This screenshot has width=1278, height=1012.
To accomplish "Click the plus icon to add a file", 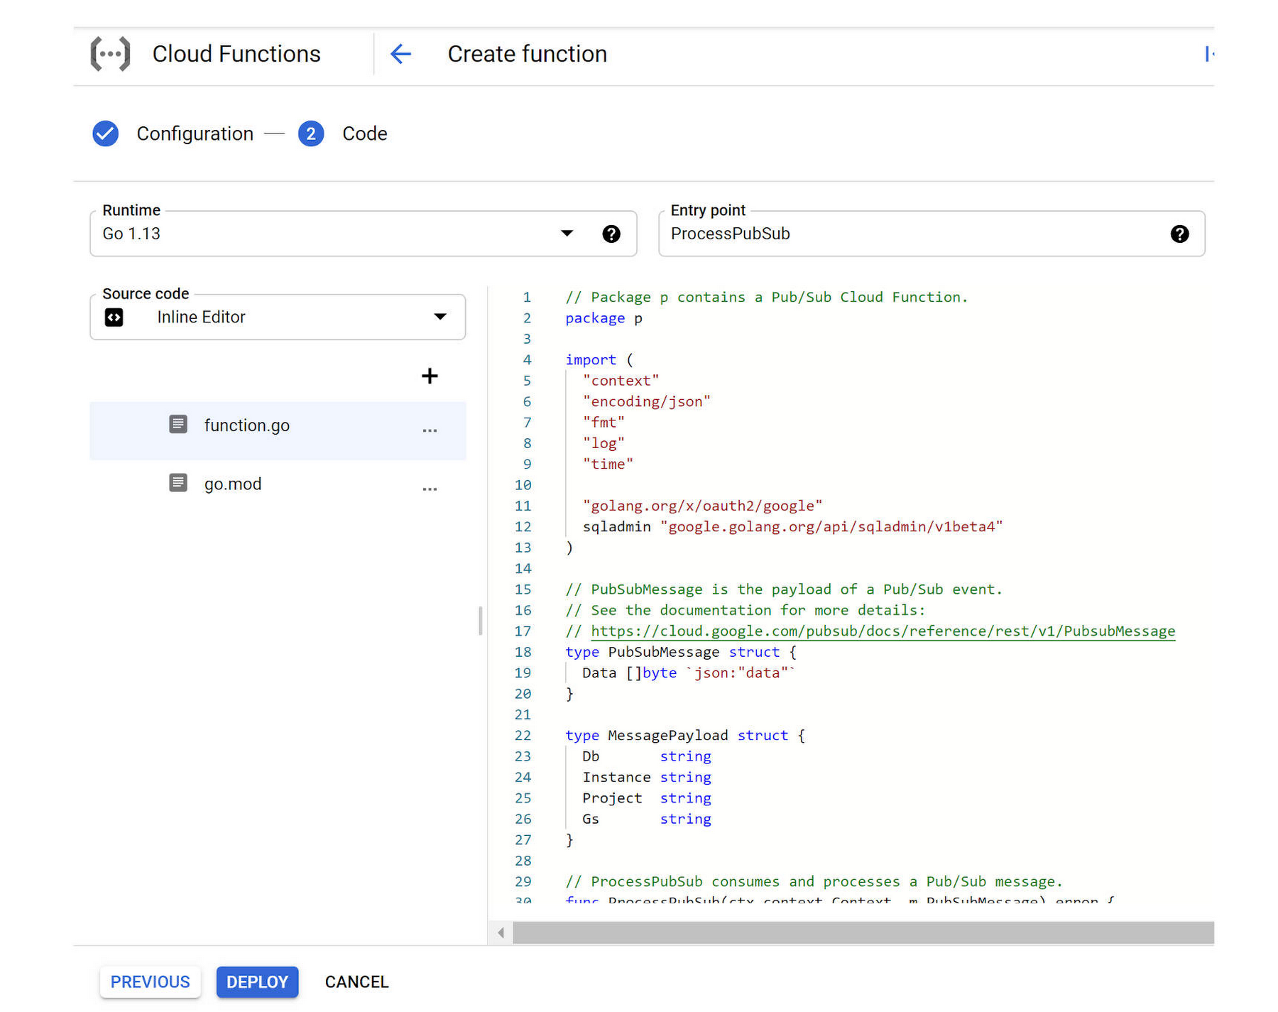I will pos(430,376).
